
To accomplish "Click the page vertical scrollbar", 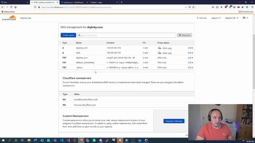I will [254, 62].
